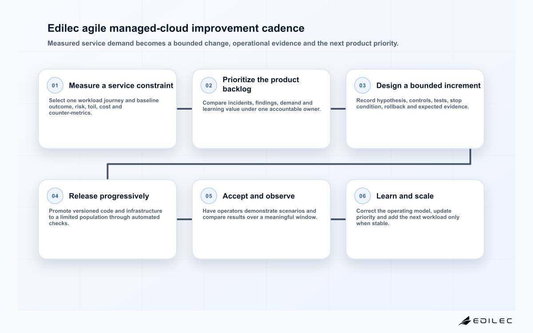Click the description 'Record hypothesis, controls, tests'
Image resolution: width=533 pixels, height=333 pixels.
coord(412,103)
